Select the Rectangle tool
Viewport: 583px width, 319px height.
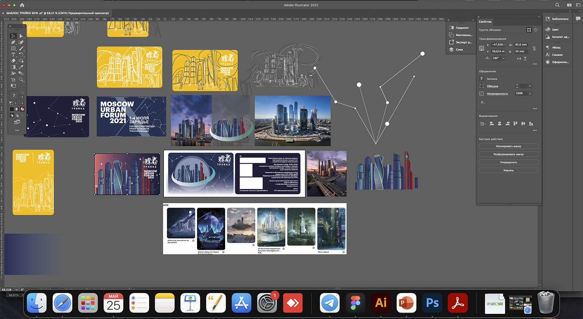click(13, 48)
